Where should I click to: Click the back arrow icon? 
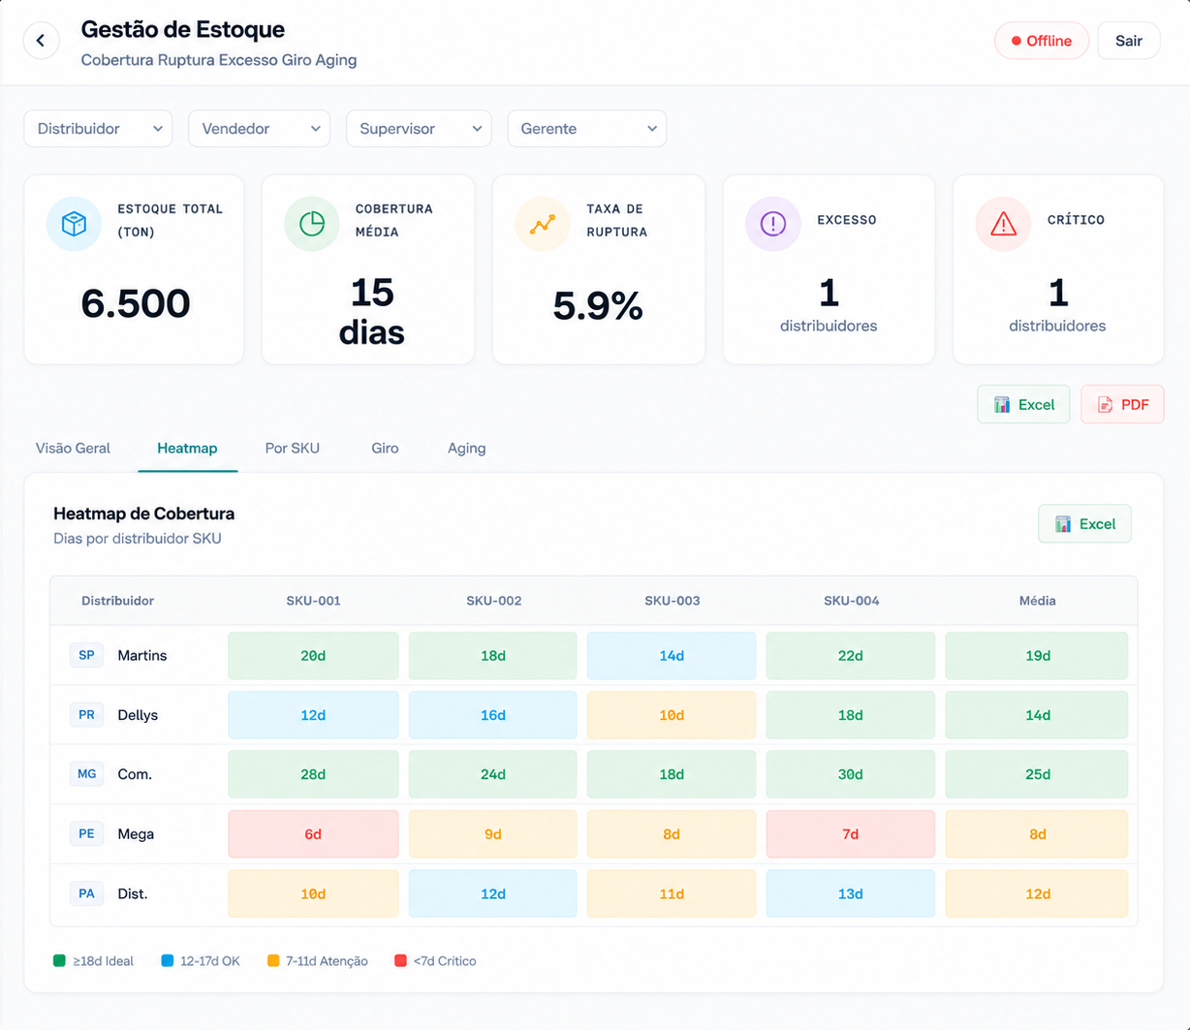pyautogui.click(x=41, y=41)
